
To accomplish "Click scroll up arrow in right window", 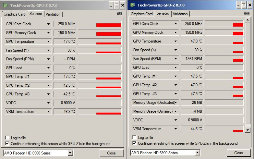I will (248, 20).
